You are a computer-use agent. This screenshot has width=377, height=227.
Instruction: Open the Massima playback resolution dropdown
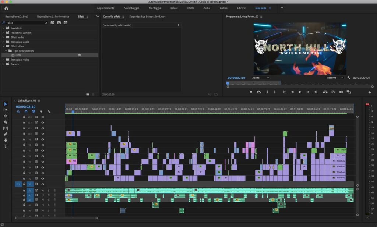click(335, 78)
